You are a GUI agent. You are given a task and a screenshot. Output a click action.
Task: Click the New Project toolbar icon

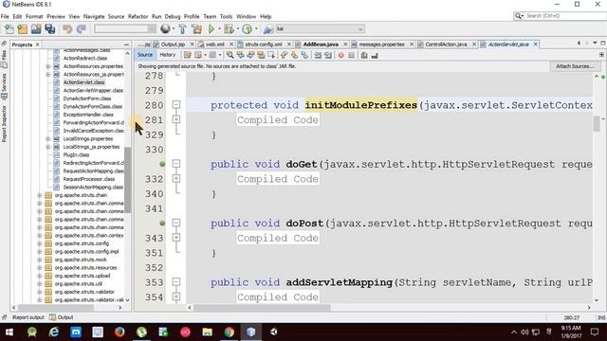tap(23, 29)
